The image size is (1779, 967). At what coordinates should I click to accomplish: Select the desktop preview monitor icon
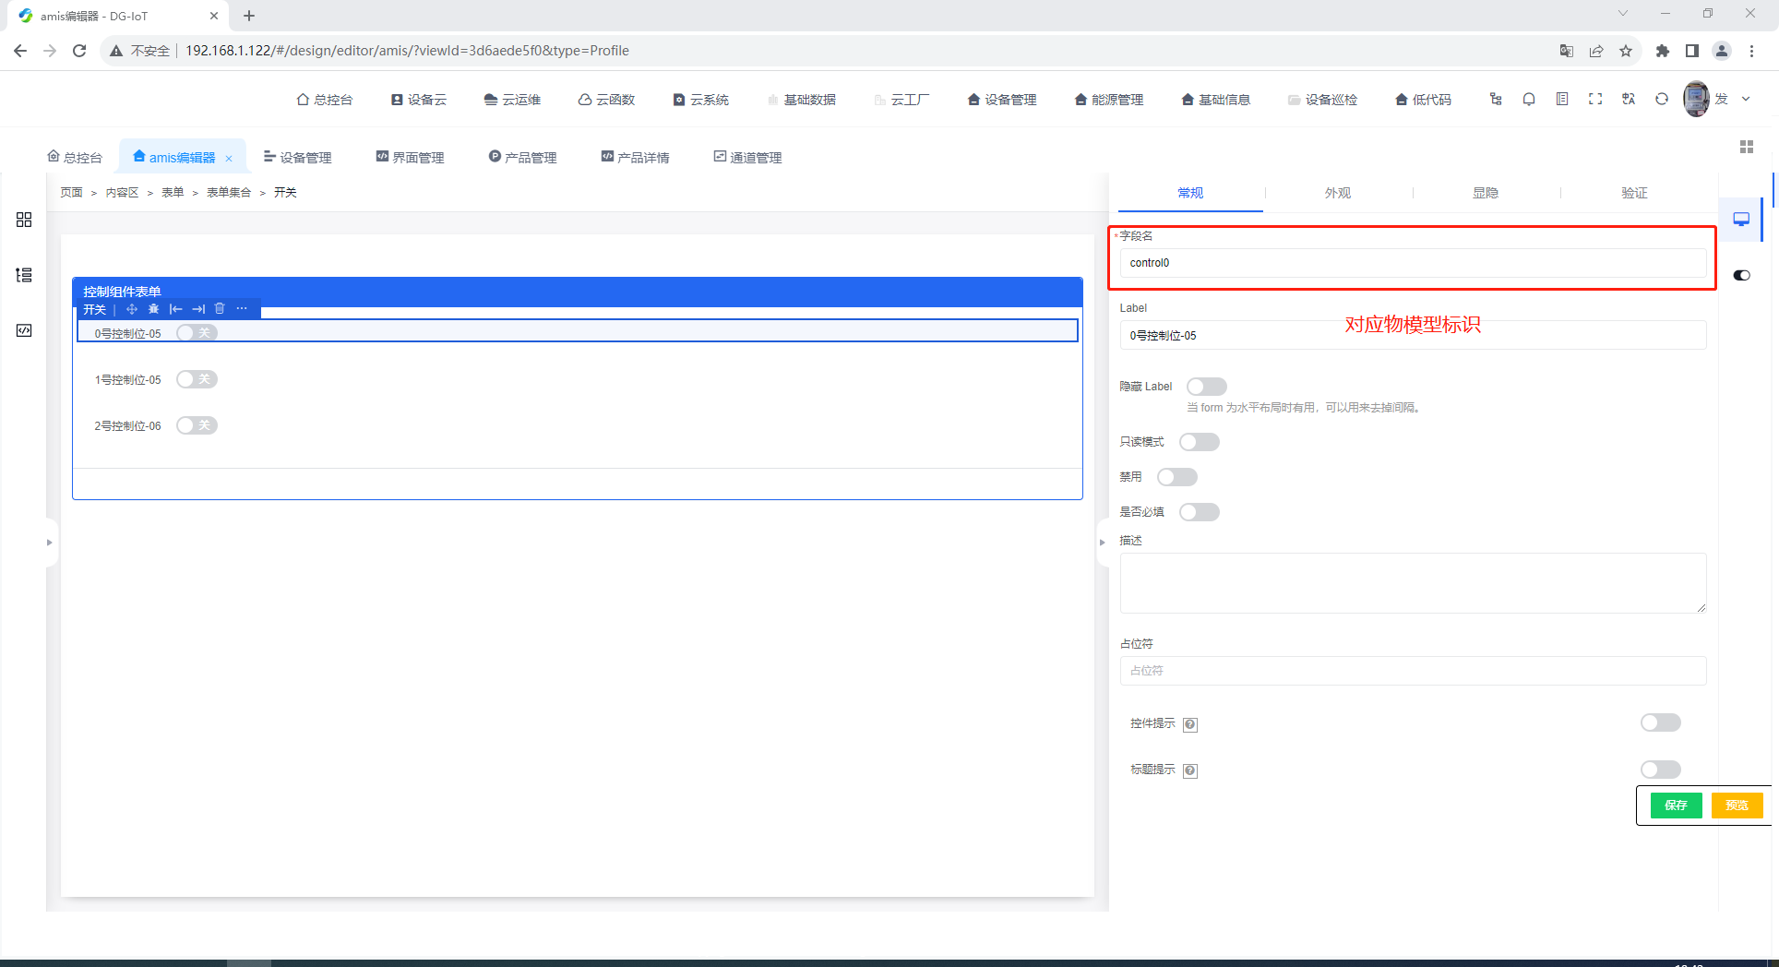pos(1741,220)
